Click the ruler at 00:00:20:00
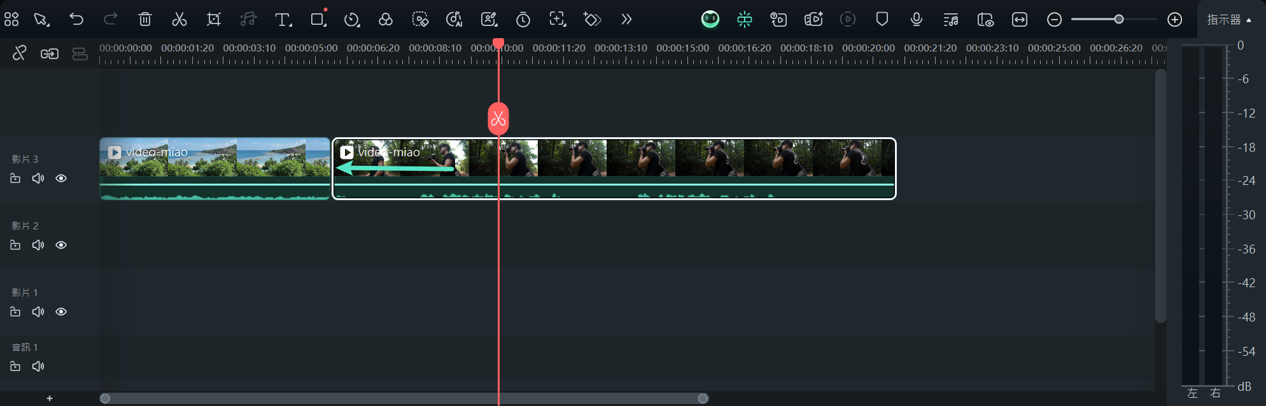Screen dimensions: 1266x406 click(868, 48)
